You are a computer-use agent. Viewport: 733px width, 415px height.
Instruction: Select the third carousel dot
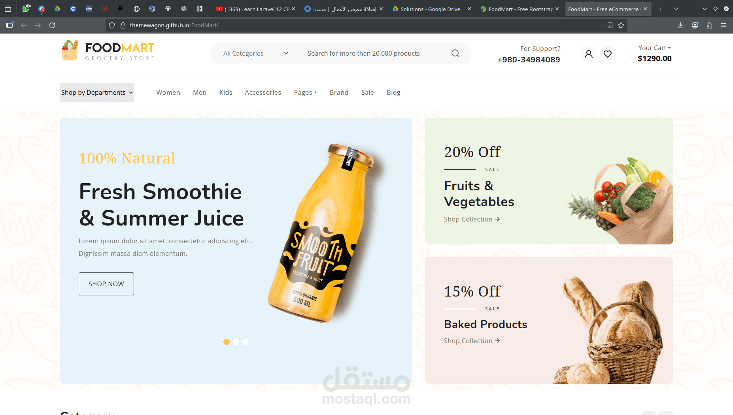(246, 342)
